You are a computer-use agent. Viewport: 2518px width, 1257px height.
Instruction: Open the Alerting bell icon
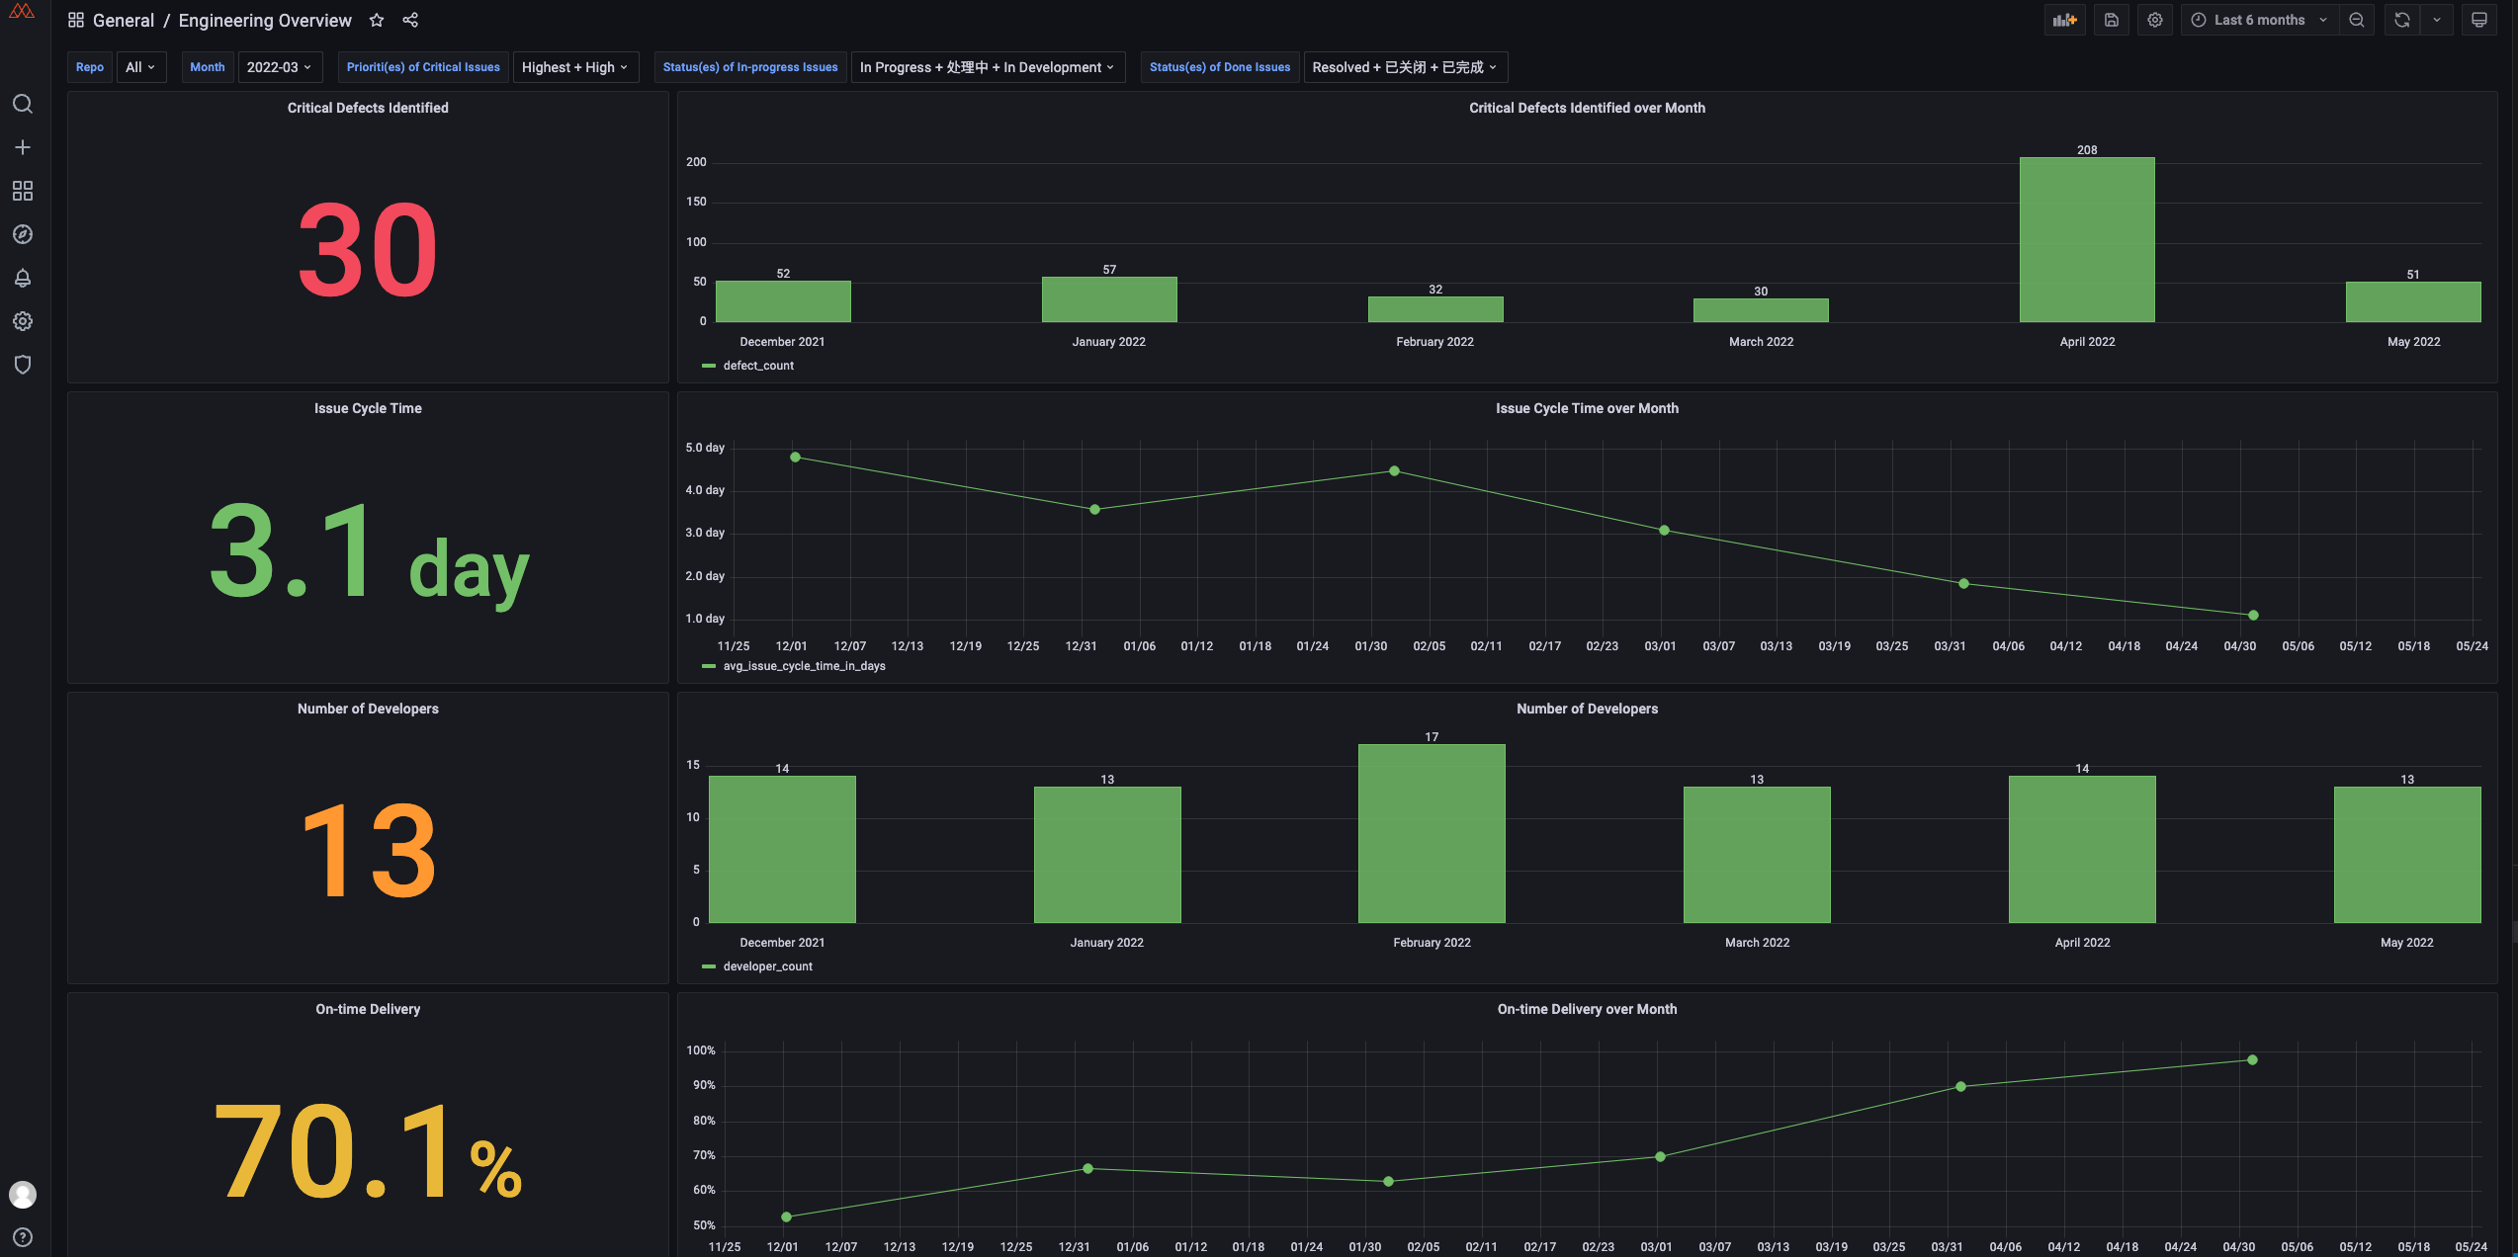pos(23,278)
